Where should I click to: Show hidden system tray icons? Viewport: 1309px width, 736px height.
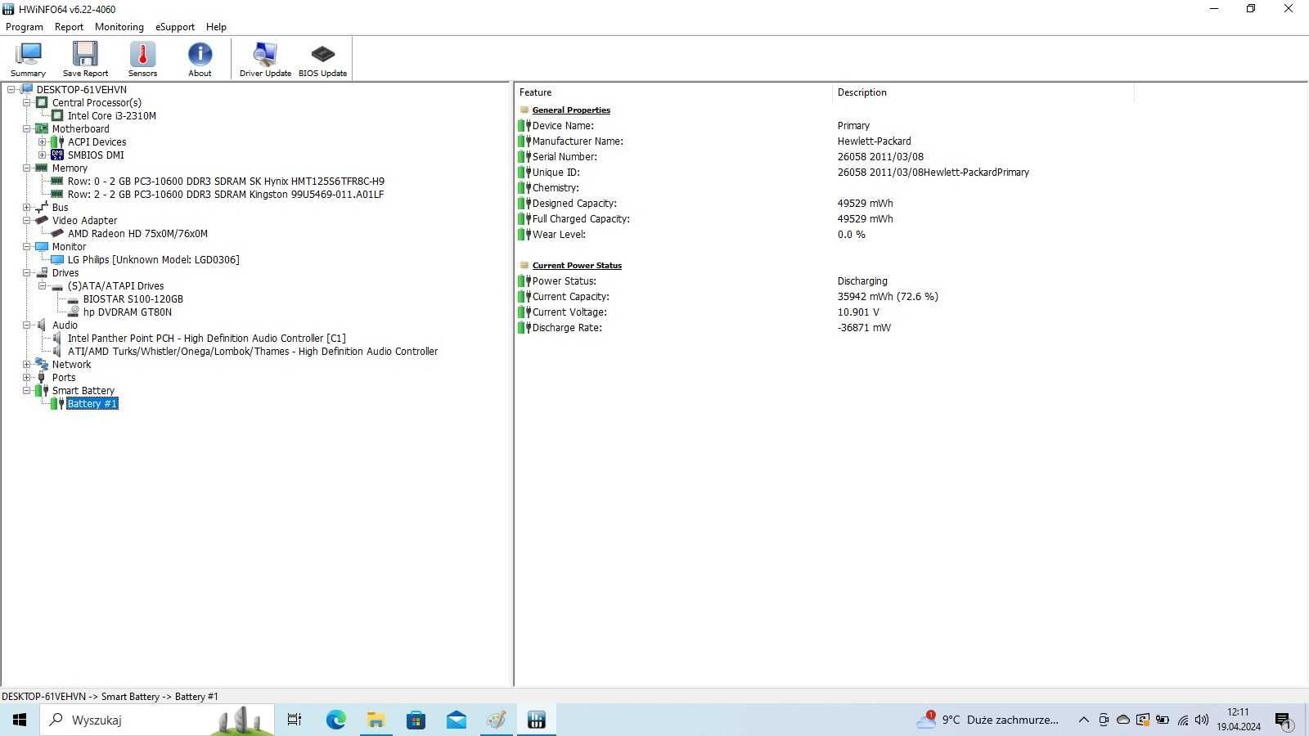[1083, 720]
